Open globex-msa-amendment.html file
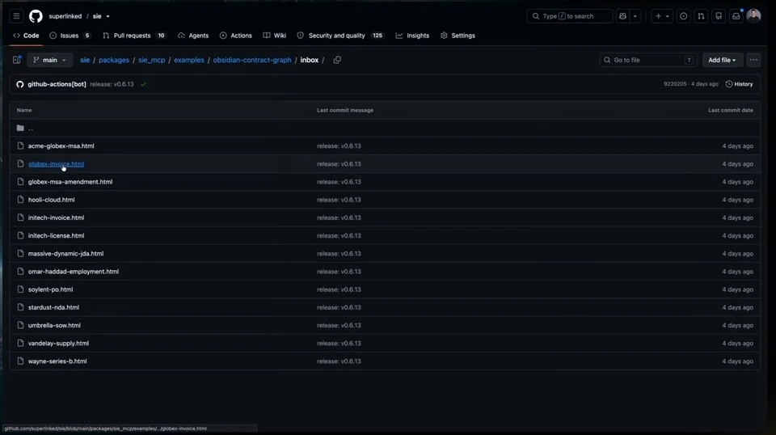This screenshot has width=776, height=435. [x=70, y=182]
